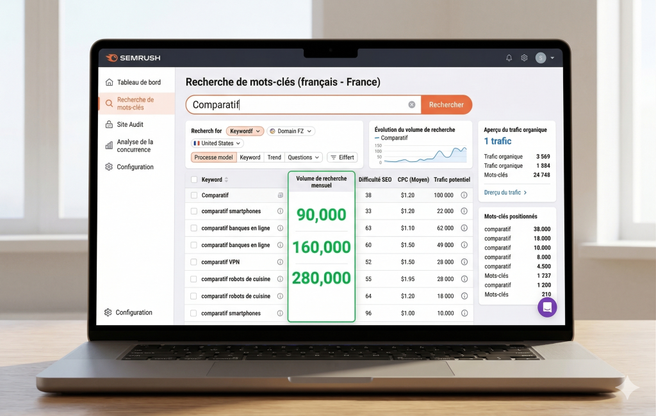Image resolution: width=656 pixels, height=416 pixels.
Task: Click info icon beside keyword in difficulty 64 row
Action: [281, 296]
